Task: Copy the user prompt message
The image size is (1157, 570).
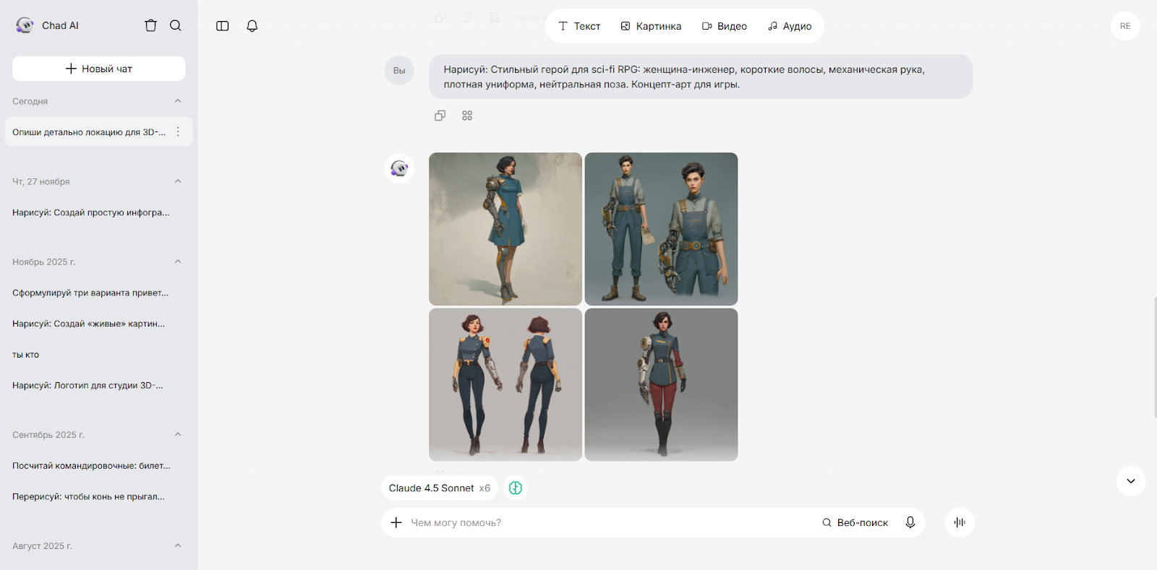Action: click(440, 116)
